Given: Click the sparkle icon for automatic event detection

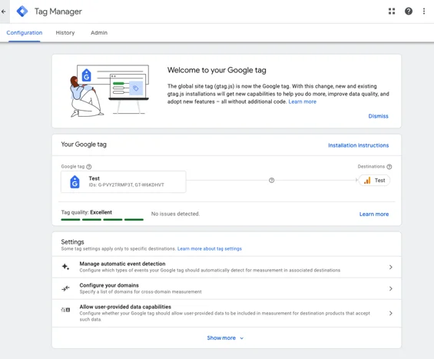Looking at the screenshot, I should [x=65, y=267].
